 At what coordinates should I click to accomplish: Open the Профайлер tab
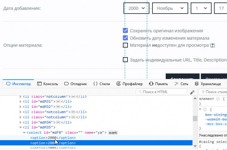[129, 84]
